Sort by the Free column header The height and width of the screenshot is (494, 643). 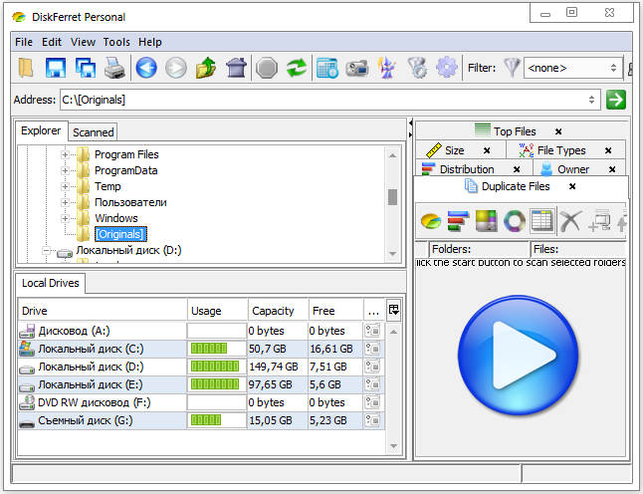[335, 311]
